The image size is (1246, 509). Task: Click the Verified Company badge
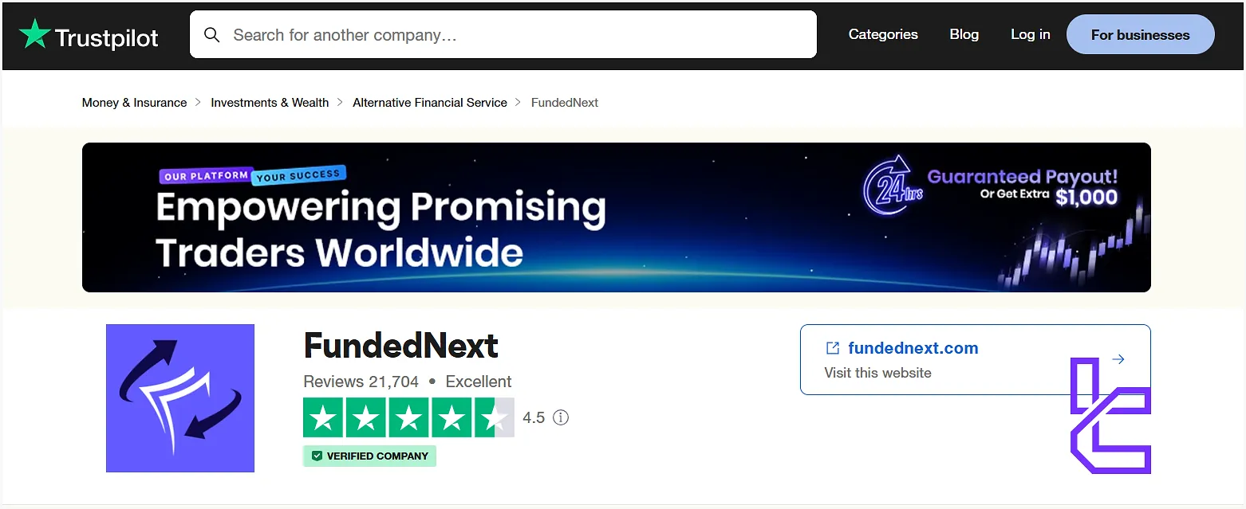click(x=369, y=456)
